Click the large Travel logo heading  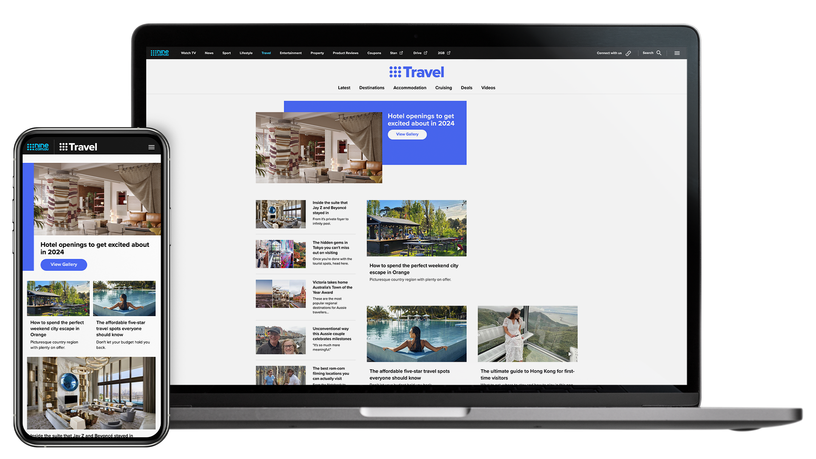tap(416, 72)
